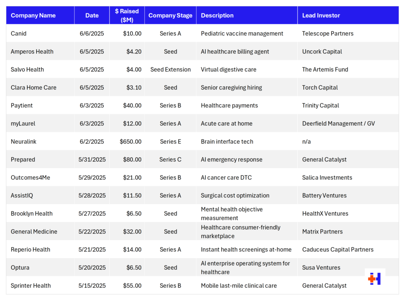
Task: Click the $80.00 amount for Prepared
Action: [x=132, y=160]
